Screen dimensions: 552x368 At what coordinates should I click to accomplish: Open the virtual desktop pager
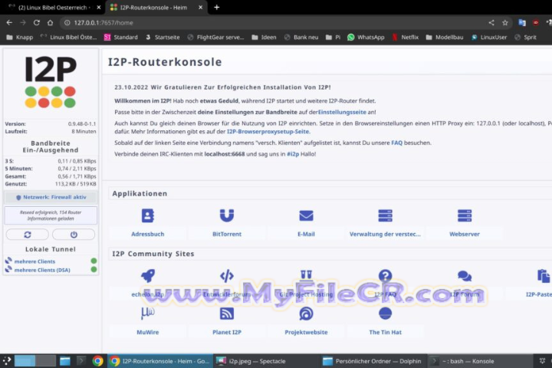point(34,361)
